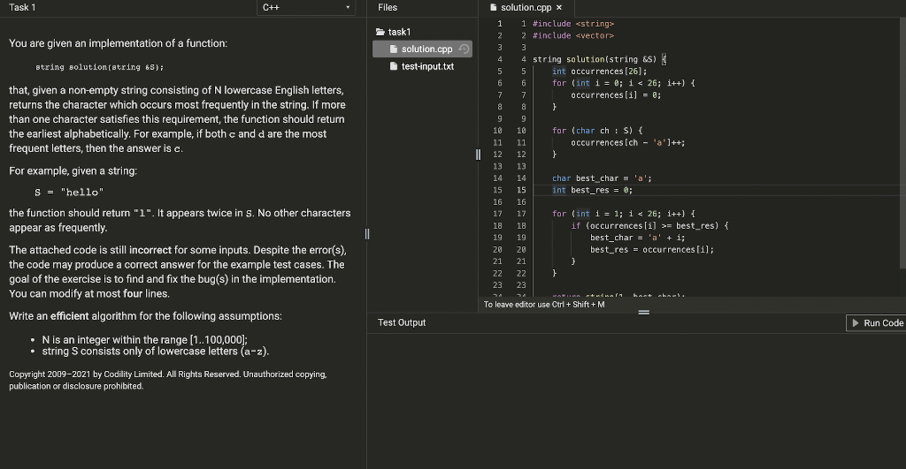The width and height of the screenshot is (906, 469).
Task: Collapse the task1 folder in Files
Action: [x=400, y=33]
